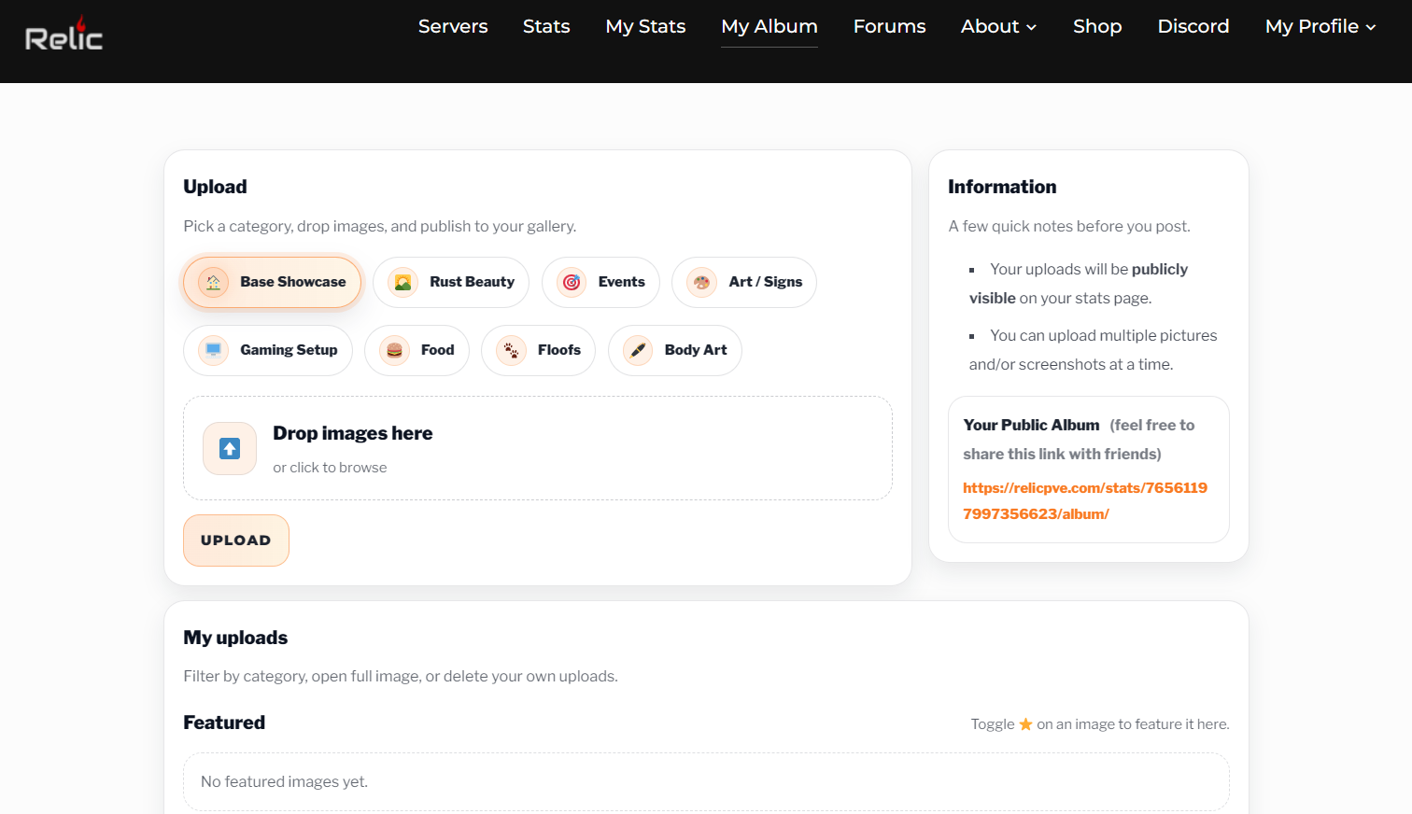Click the palette icon on Art / Signs
Screen dimensions: 1412x814
pos(701,282)
